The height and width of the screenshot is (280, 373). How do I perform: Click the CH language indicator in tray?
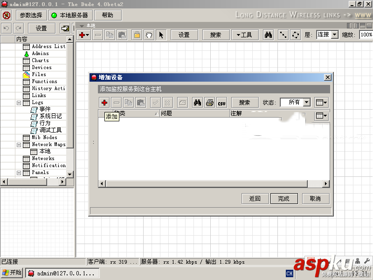pyautogui.click(x=290, y=273)
